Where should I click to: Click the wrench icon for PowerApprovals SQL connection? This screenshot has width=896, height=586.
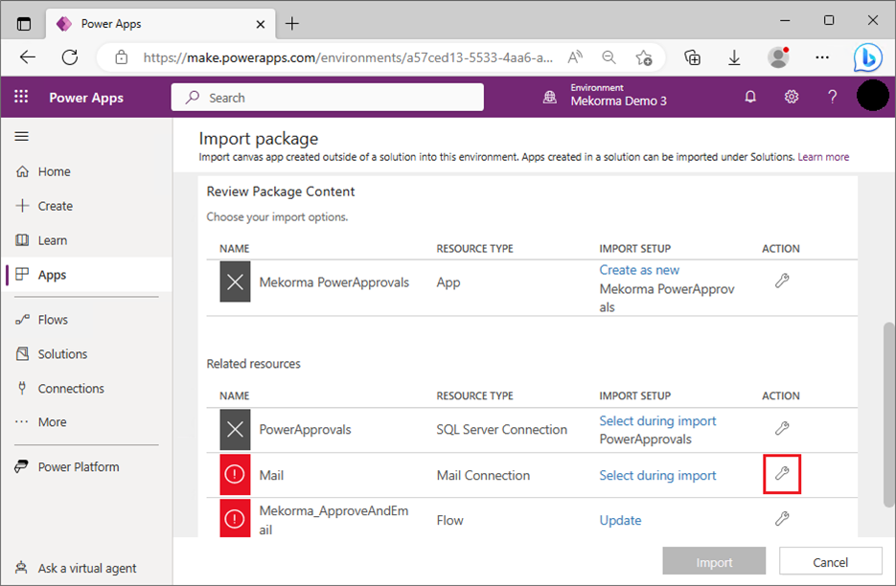pyautogui.click(x=782, y=428)
